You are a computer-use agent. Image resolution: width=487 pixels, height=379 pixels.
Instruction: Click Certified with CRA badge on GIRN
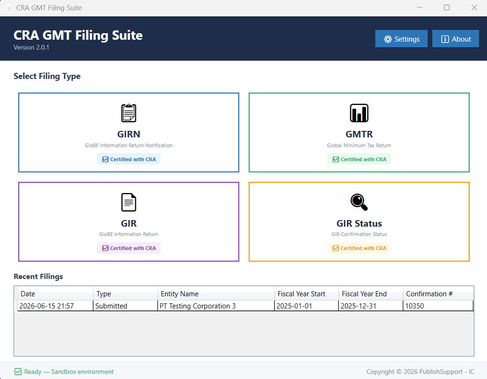[129, 159]
